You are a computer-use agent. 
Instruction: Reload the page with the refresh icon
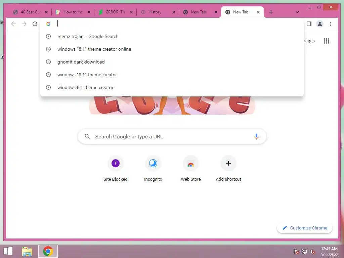(35, 24)
